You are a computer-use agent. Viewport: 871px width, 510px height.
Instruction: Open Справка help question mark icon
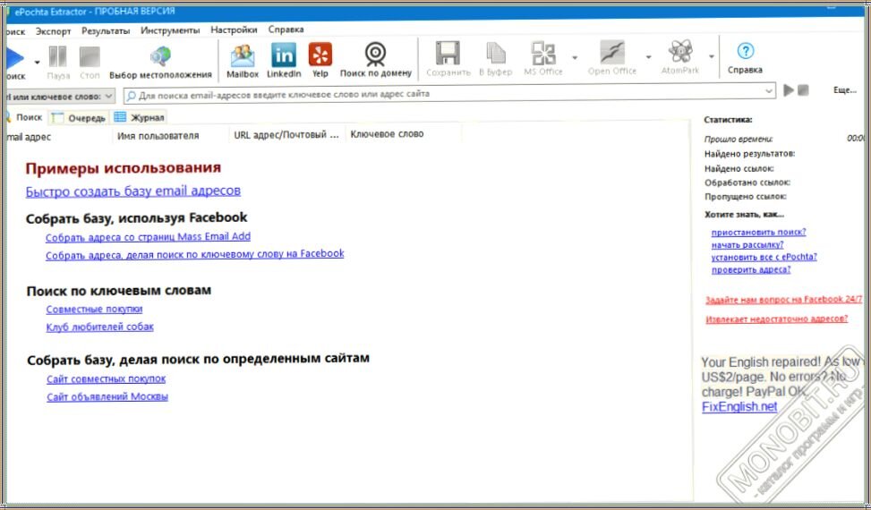pyautogui.click(x=745, y=52)
